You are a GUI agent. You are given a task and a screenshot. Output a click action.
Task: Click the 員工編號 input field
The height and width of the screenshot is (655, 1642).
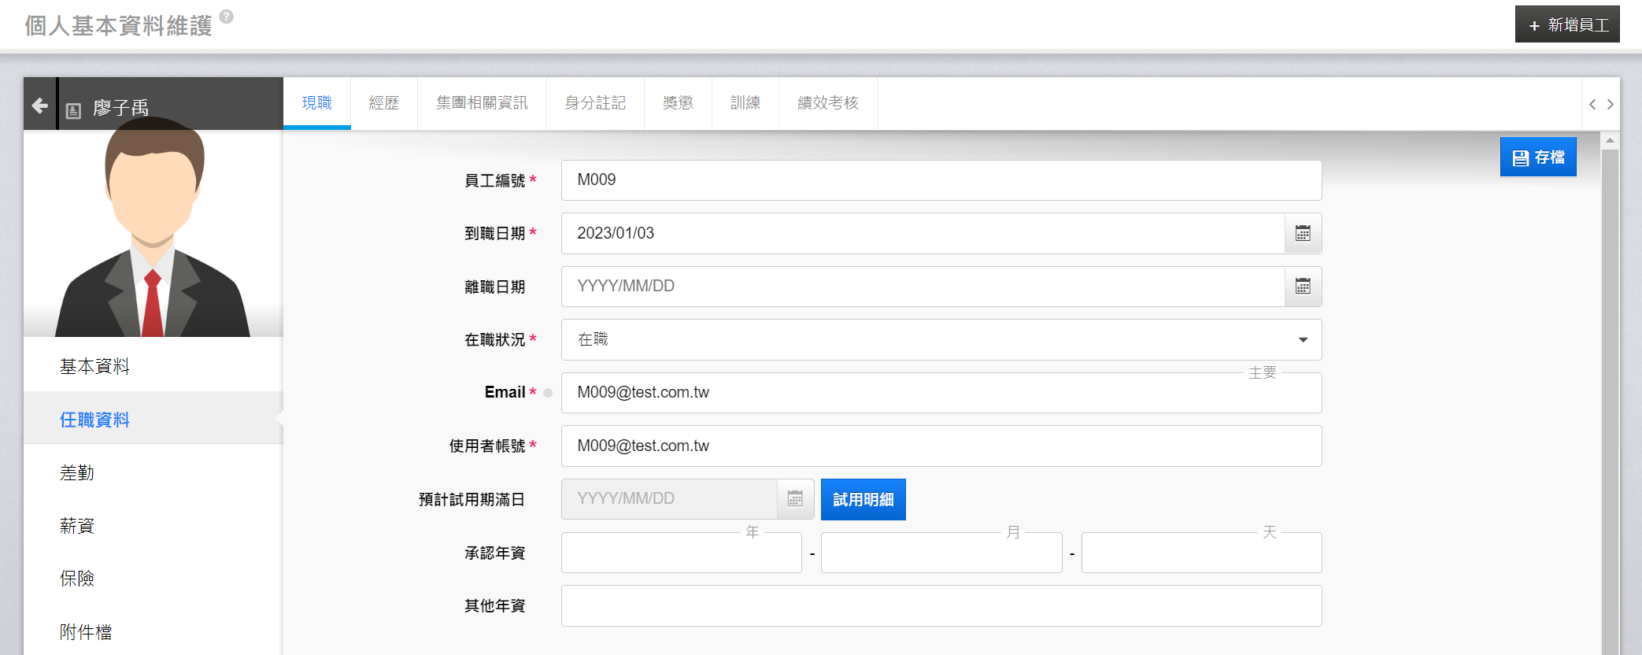941,180
